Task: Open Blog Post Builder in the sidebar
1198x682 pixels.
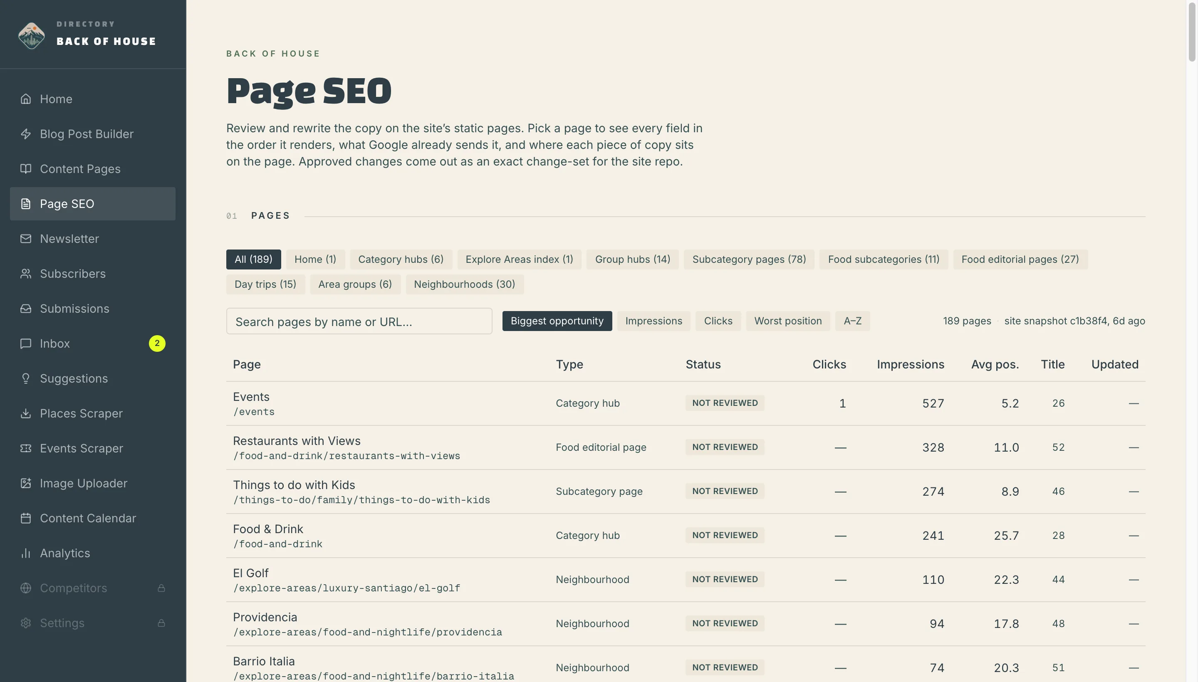Action: 93,134
